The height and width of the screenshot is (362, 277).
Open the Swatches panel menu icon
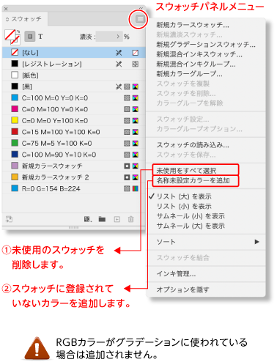coord(140,18)
